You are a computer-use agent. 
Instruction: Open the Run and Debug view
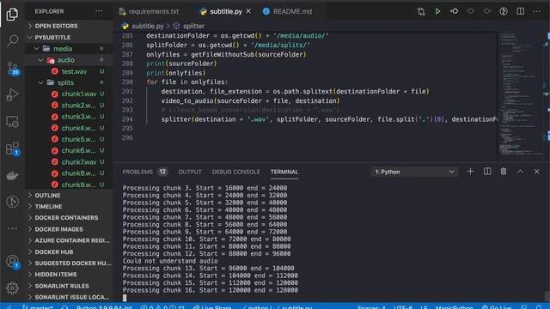click(x=12, y=94)
